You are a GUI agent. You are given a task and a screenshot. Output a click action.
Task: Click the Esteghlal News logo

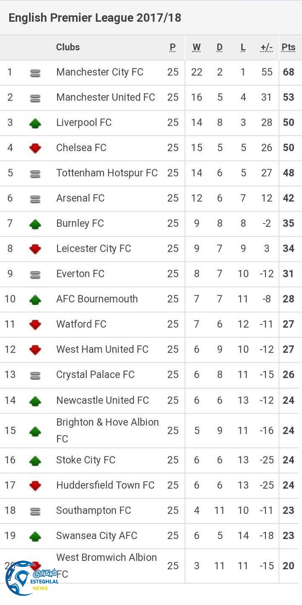(x=31, y=578)
